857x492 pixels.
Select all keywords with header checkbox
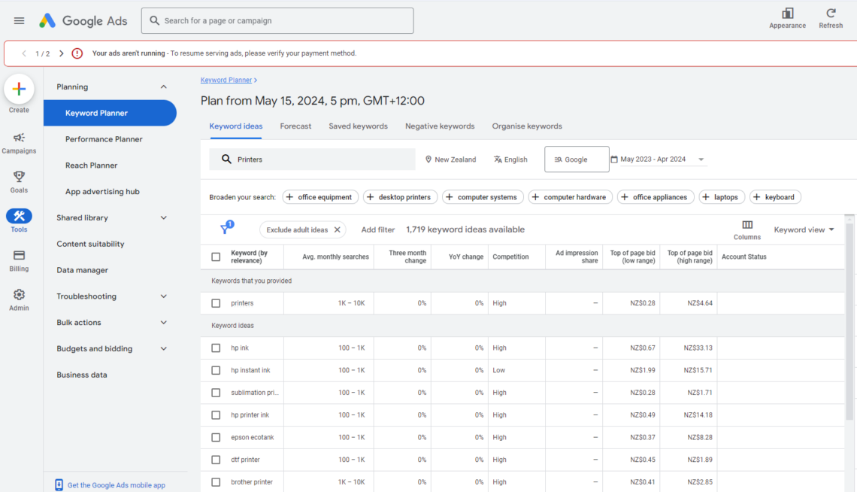point(216,257)
